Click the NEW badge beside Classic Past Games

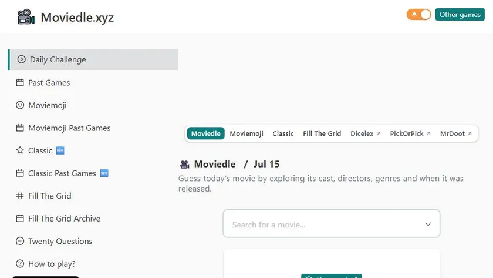click(104, 173)
